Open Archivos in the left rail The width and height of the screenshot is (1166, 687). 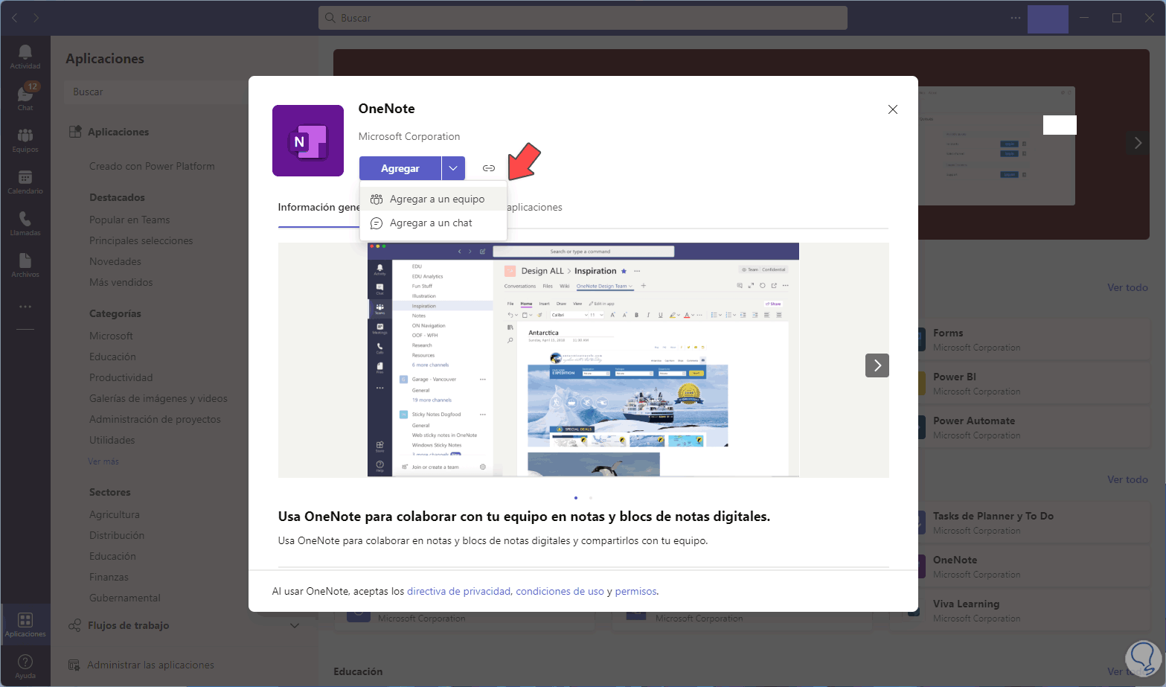click(x=25, y=264)
